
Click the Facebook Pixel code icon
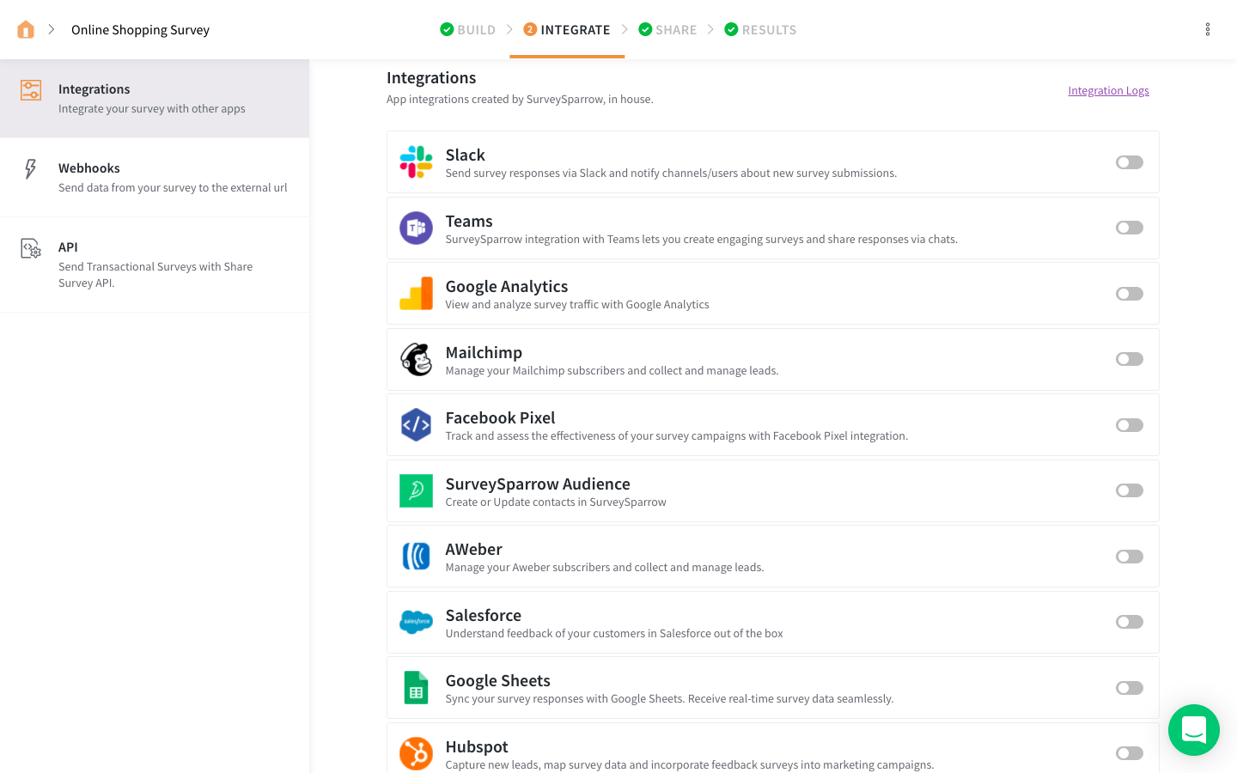(x=416, y=425)
